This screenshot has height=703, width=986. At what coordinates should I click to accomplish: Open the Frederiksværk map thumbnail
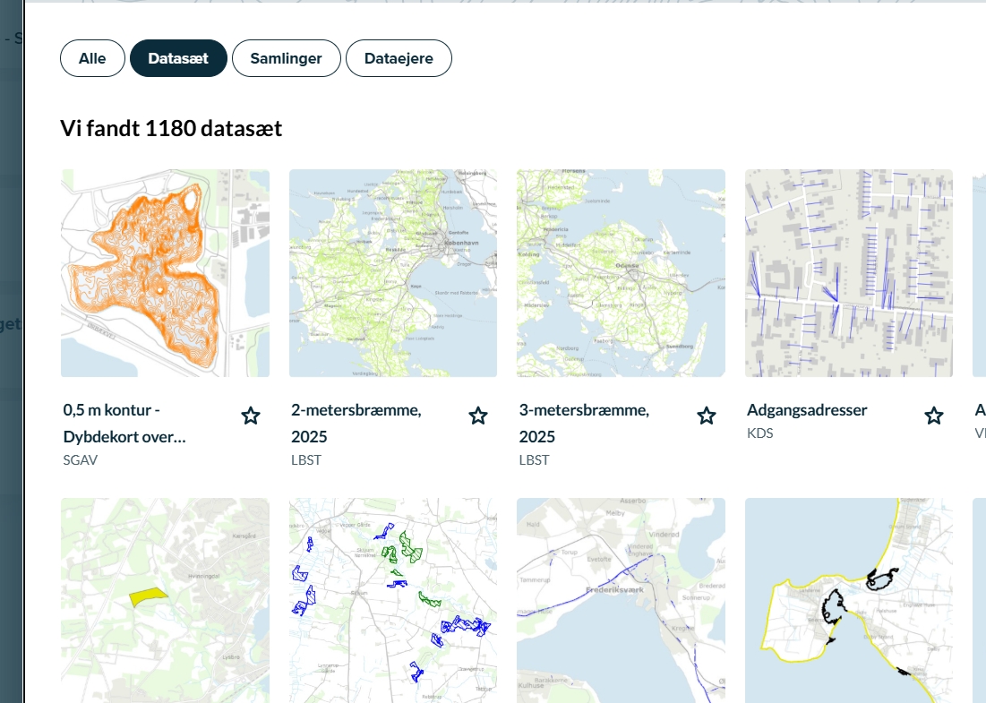click(621, 600)
